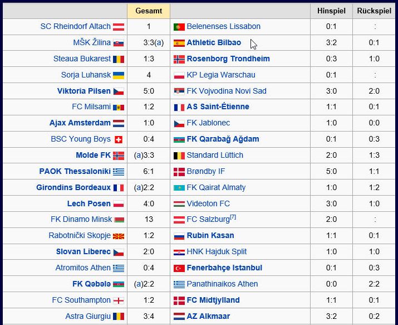Open the Ajax Amsterdam link
This screenshot has height=325, width=398.
coord(80,123)
